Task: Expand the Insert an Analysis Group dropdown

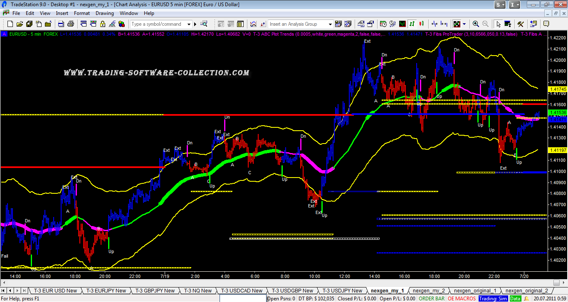Action: point(330,24)
